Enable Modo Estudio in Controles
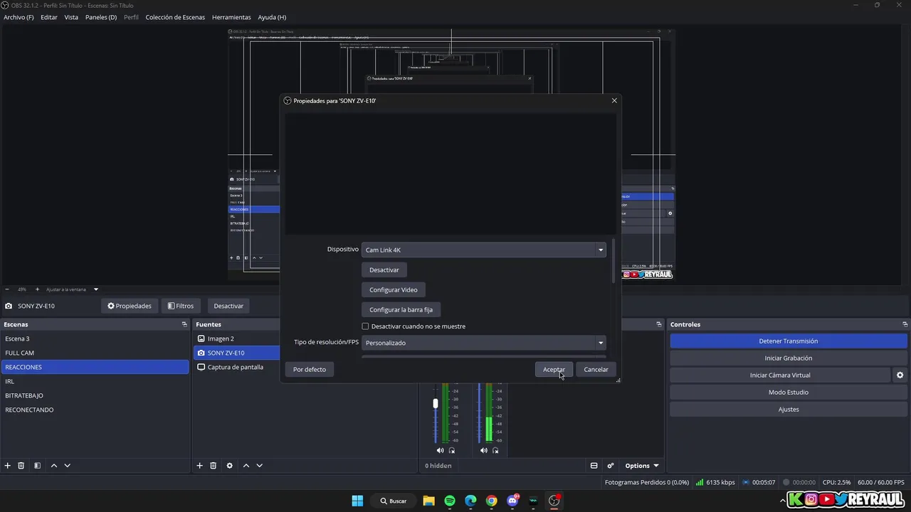This screenshot has width=911, height=512. tap(789, 392)
